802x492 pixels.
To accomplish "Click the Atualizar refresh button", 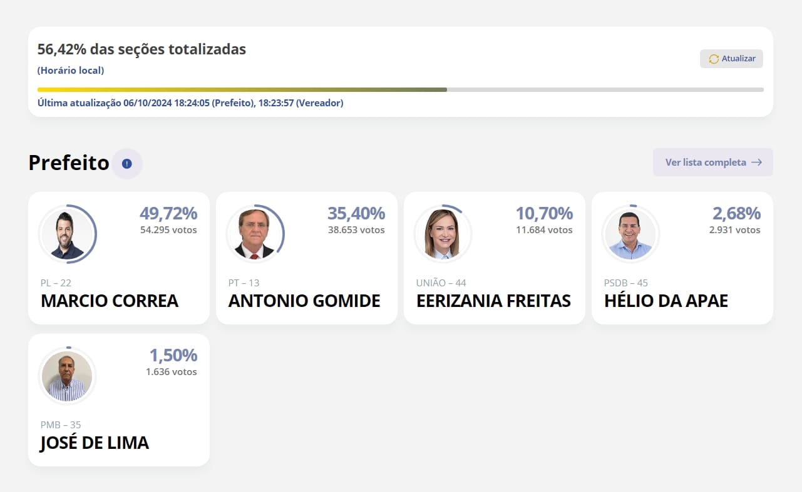I will [731, 59].
